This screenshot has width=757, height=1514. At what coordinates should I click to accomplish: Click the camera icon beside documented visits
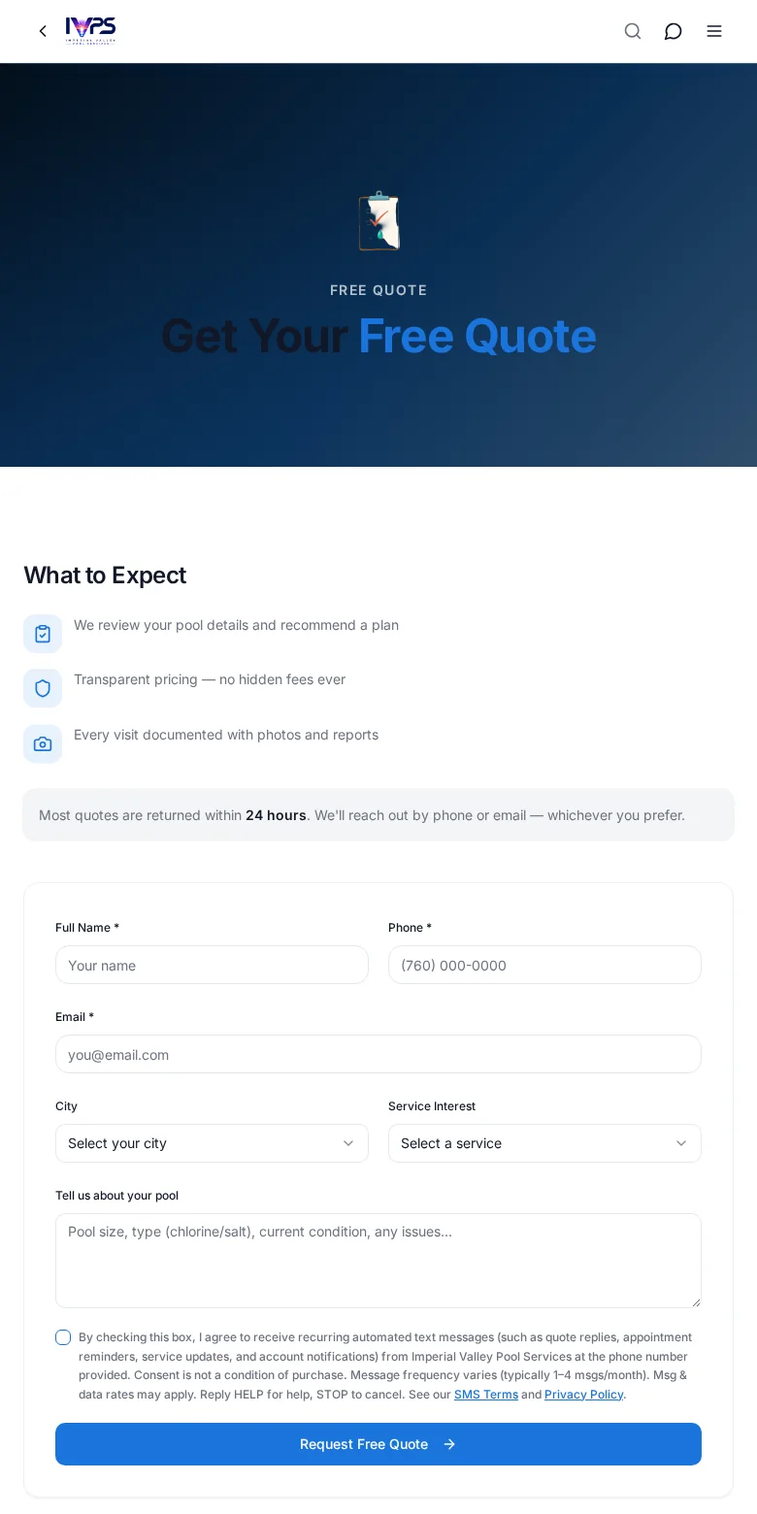click(x=43, y=743)
